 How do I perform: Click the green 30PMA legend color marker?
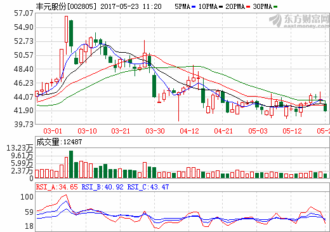275,7
